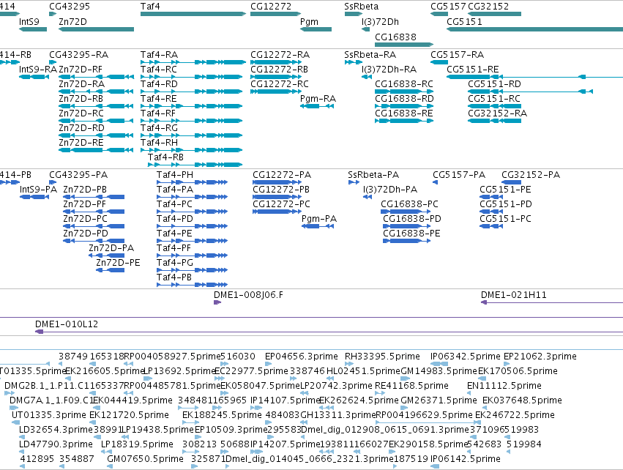Click EST label LP18319.5prime
The height and width of the screenshot is (470, 623).
click(137, 444)
